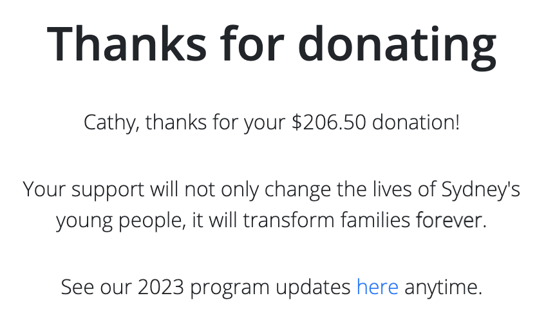This screenshot has width=546, height=336.
Task: Click the 'Your support will not only' sentence start
Action: coord(118,190)
